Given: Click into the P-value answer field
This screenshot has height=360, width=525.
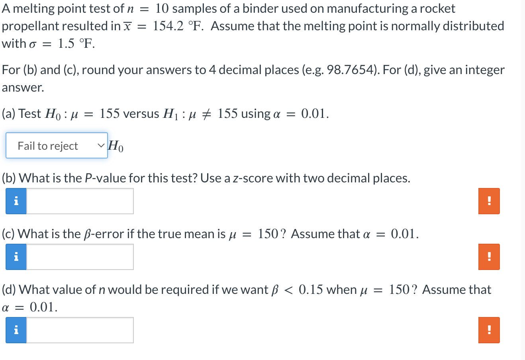Looking at the screenshot, I should click(x=80, y=201).
